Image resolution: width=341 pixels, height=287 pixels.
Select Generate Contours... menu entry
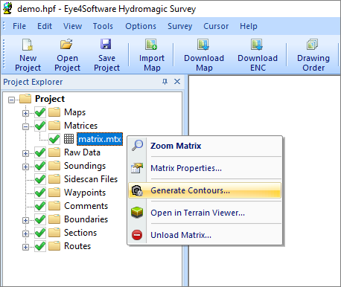coord(205,190)
